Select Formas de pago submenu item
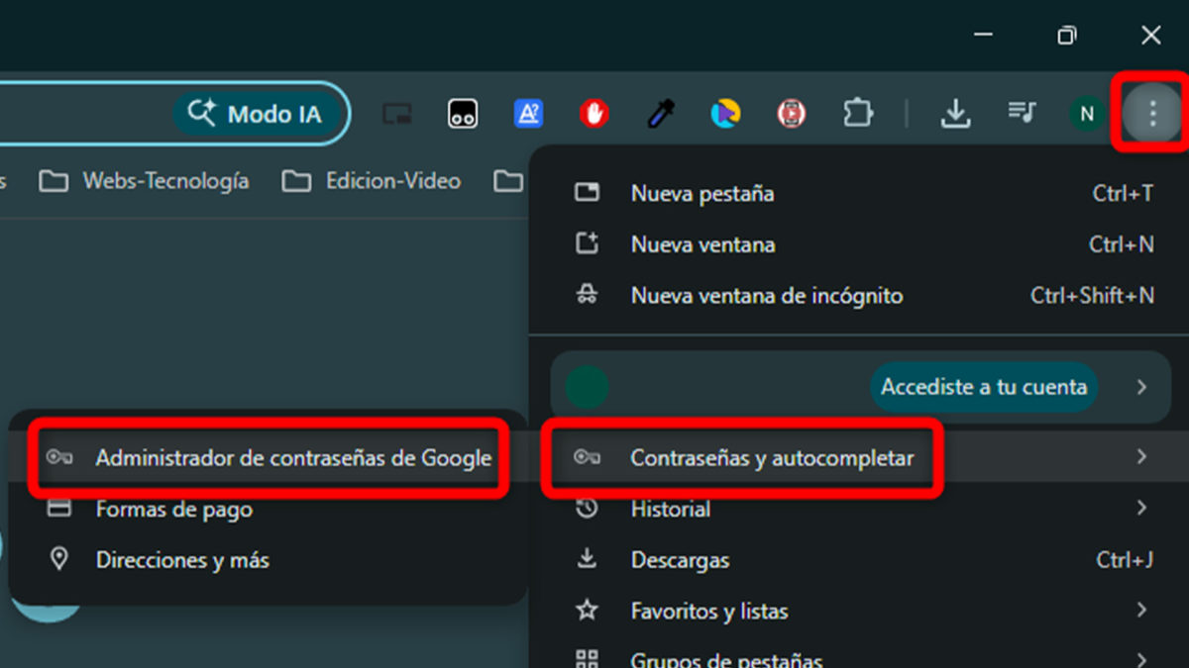The width and height of the screenshot is (1189, 668). tap(269, 510)
